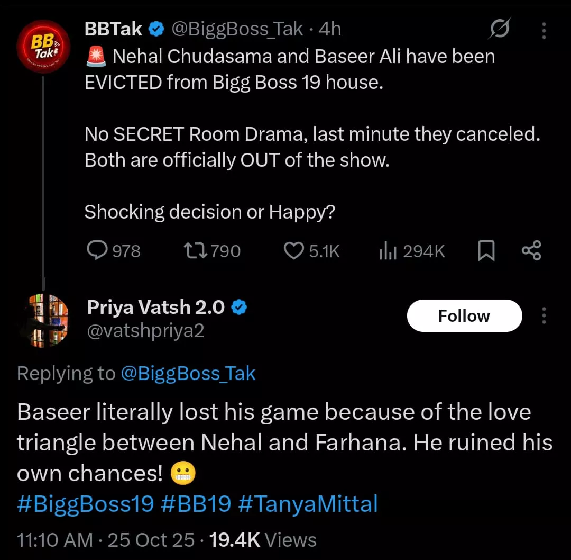Open the @BiggBoss_Tak mention in Replying to
The height and width of the screenshot is (560, 571).
pyautogui.click(x=188, y=374)
